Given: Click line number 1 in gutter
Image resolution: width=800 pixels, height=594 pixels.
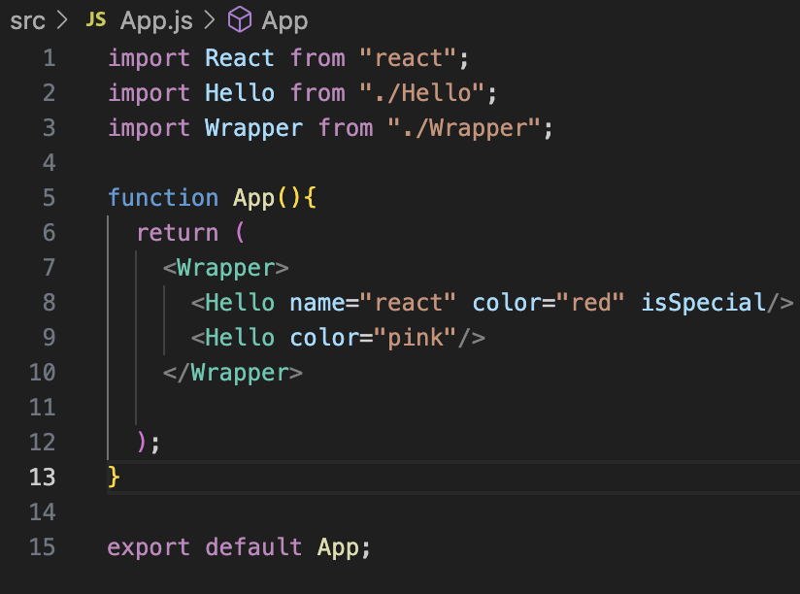Looking at the screenshot, I should coord(49,58).
